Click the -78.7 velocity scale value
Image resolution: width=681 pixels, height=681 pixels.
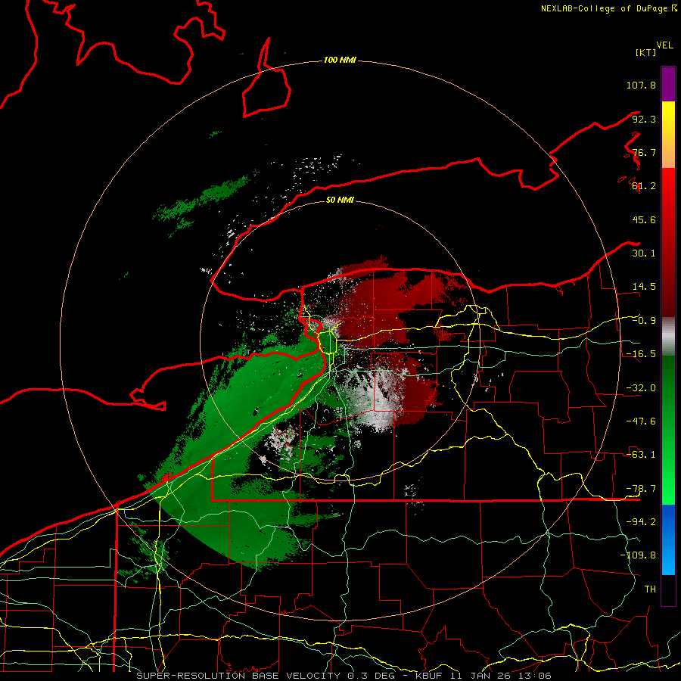point(641,489)
